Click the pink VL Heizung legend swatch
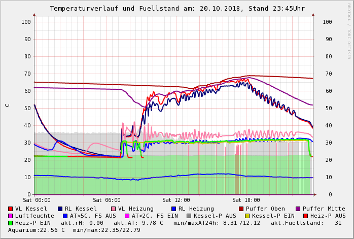Screen dimensions: 354x239 [x=113, y=209]
